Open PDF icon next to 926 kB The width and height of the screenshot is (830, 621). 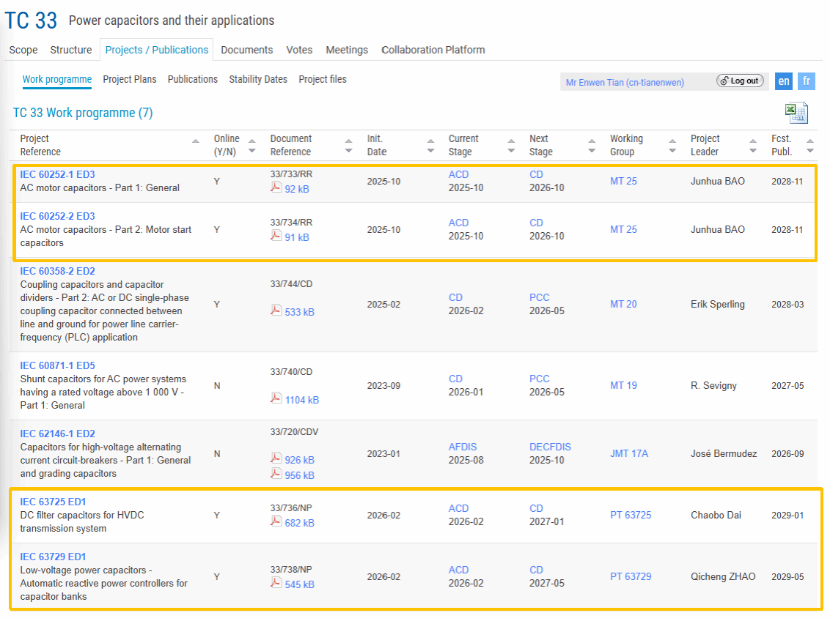[276, 458]
